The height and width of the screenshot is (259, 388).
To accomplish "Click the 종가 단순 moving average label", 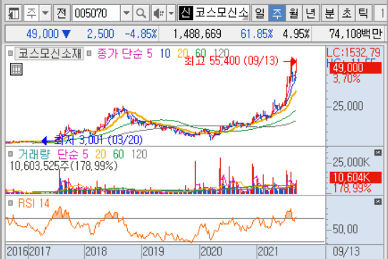I will click(120, 54).
